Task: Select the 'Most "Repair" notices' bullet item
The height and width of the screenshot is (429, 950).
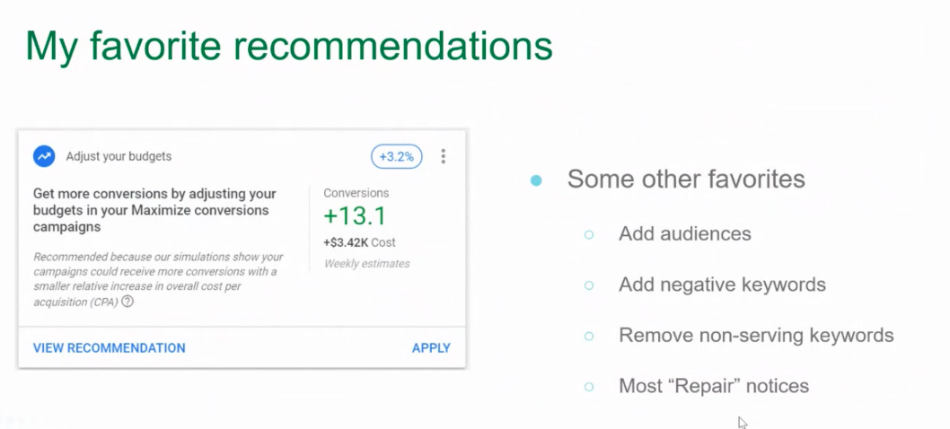Action: click(714, 387)
